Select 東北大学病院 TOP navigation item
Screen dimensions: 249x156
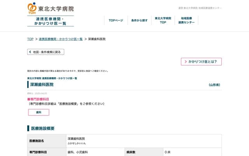tap(163, 20)
